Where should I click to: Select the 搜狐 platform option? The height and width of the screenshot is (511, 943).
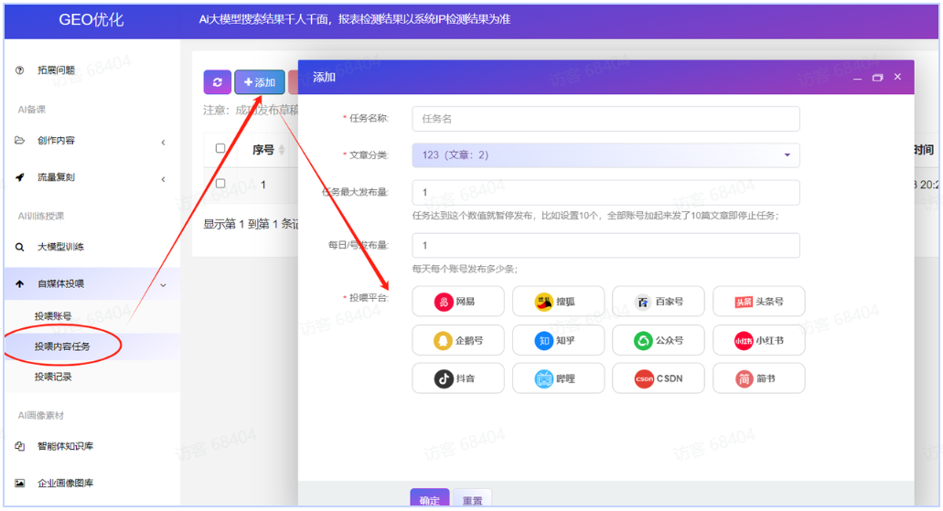(558, 302)
